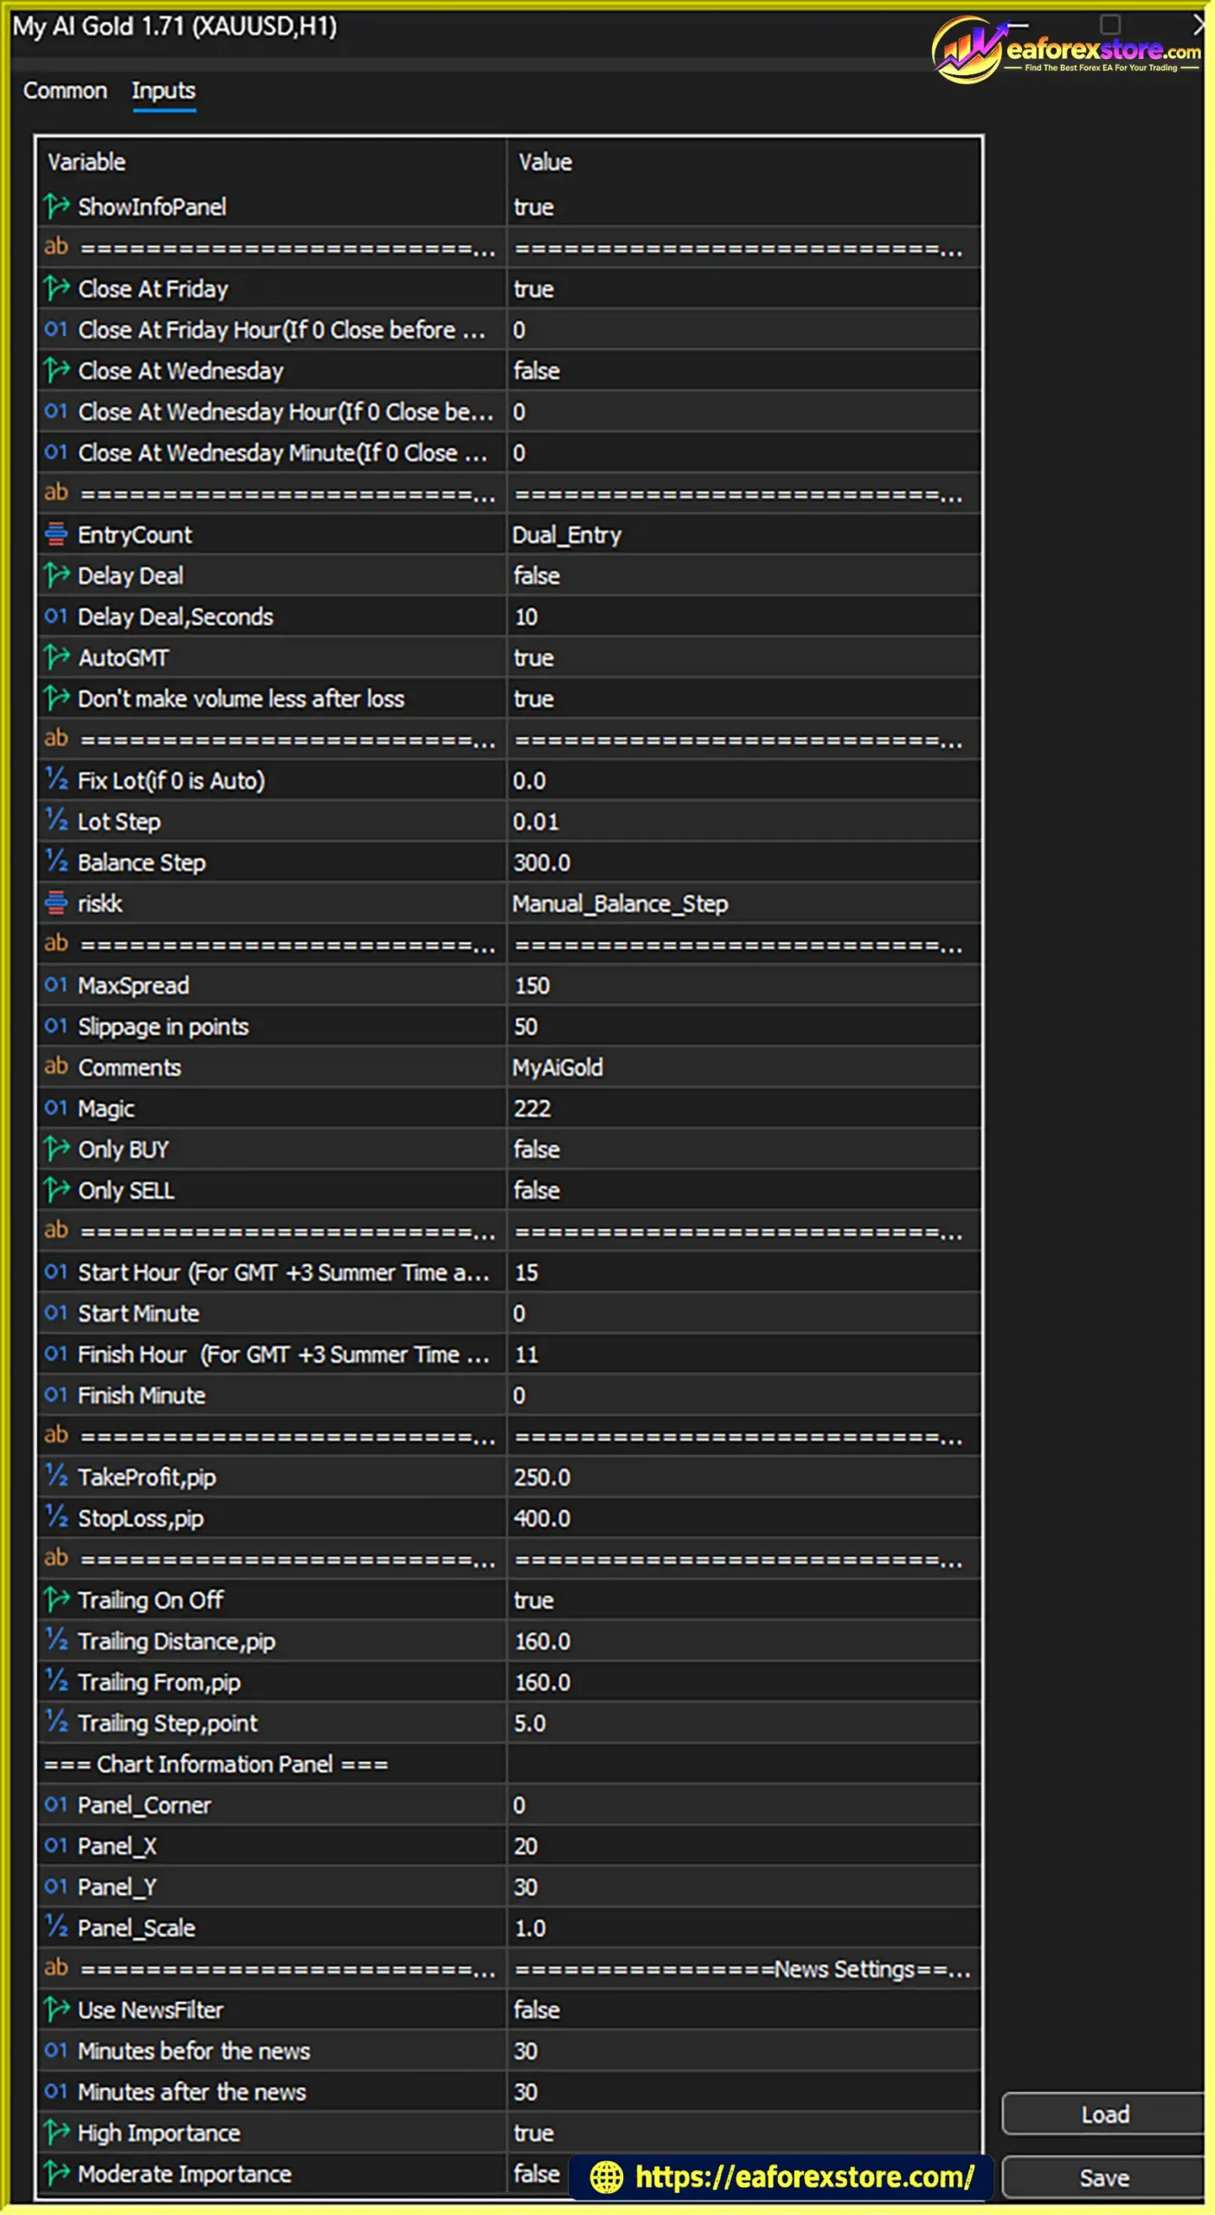This screenshot has width=1215, height=2215.
Task: Click the double icon beside Panel_Scale
Action: coord(56,1928)
